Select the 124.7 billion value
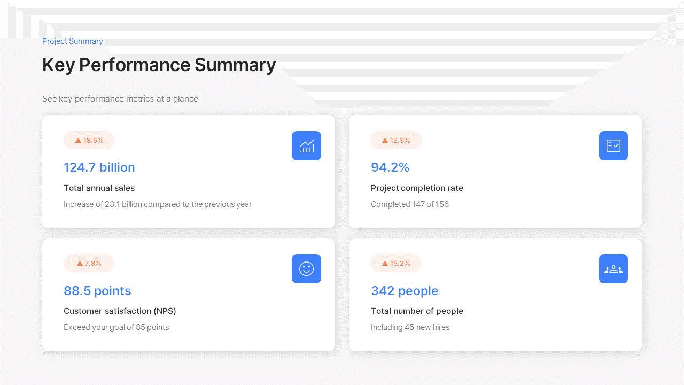 (99, 167)
